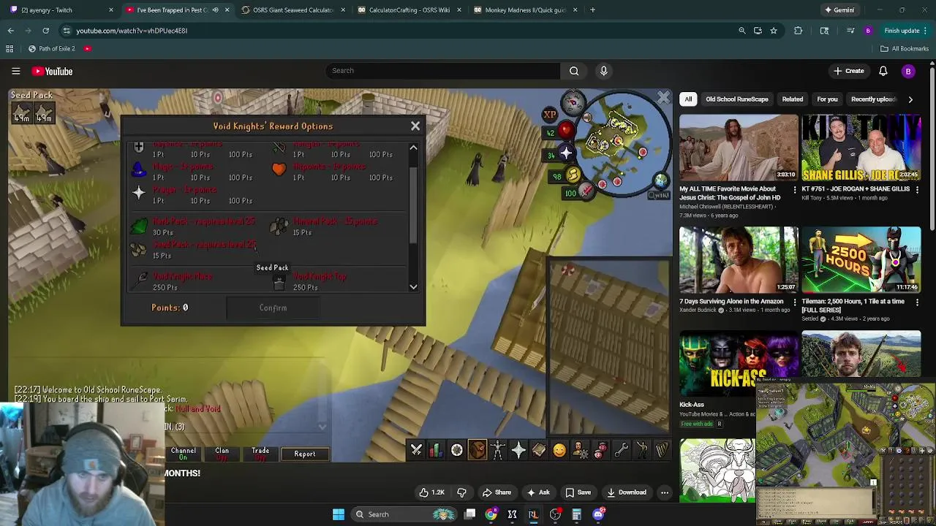Open the harp Music Player tab
936x526 pixels.
coord(662,450)
